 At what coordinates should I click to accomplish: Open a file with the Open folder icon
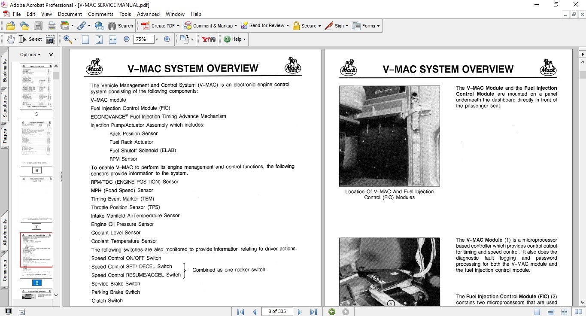pyautogui.click(x=10, y=26)
